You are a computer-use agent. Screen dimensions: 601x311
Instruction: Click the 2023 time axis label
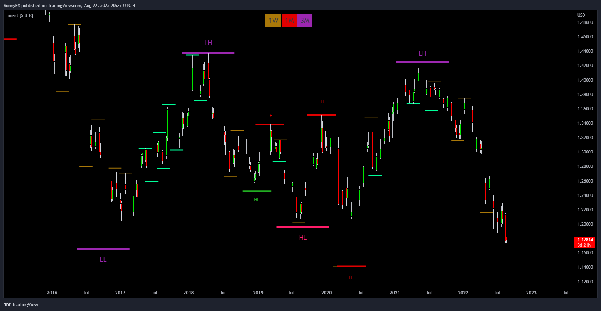point(531,293)
